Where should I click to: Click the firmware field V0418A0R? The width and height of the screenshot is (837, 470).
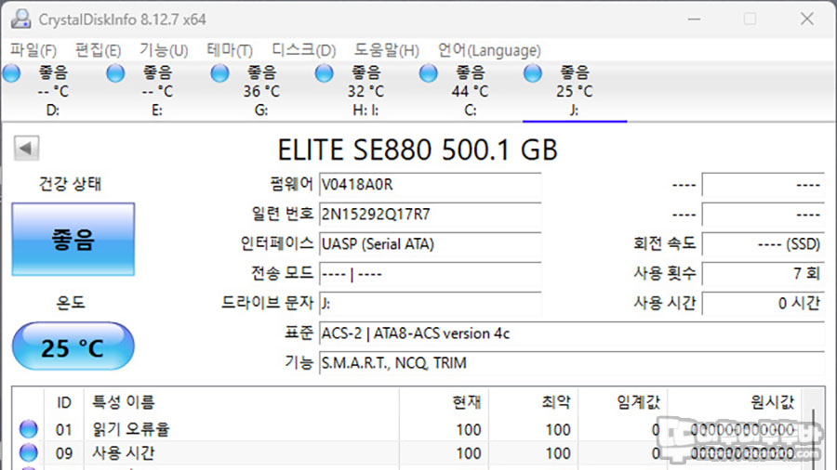(431, 185)
